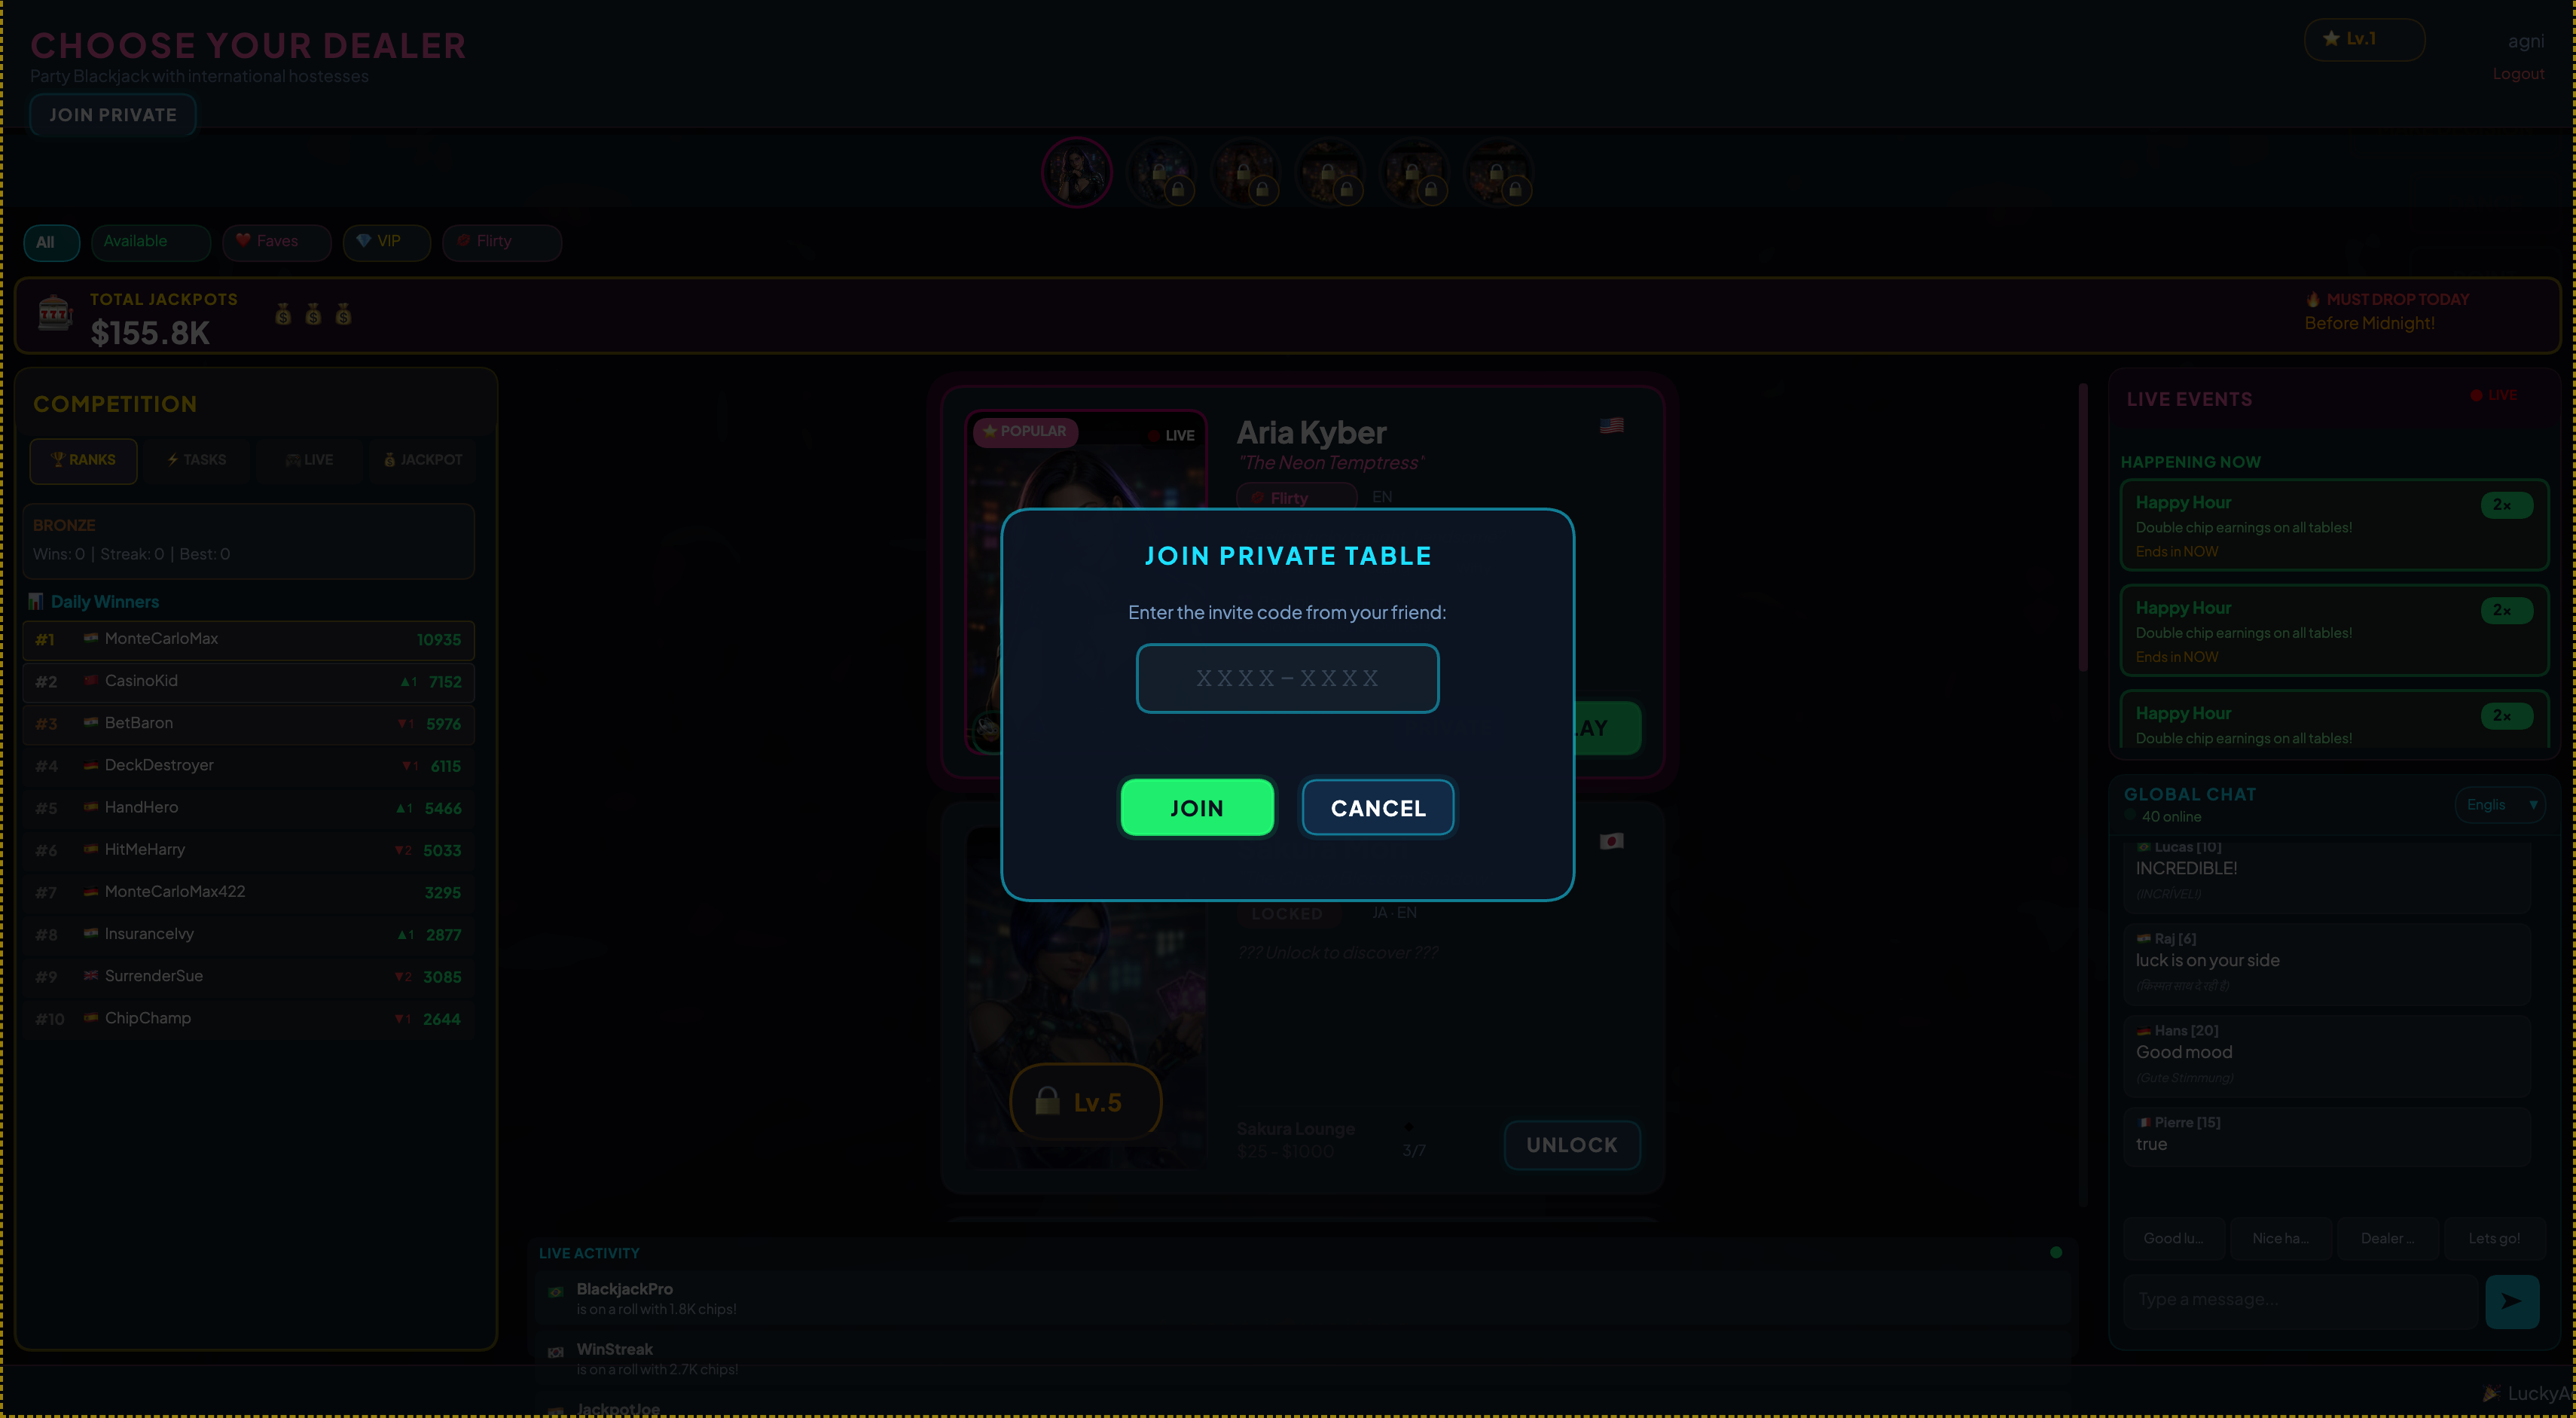Click the Logout link
Image resolution: width=2576 pixels, height=1418 pixels.
point(2517,74)
